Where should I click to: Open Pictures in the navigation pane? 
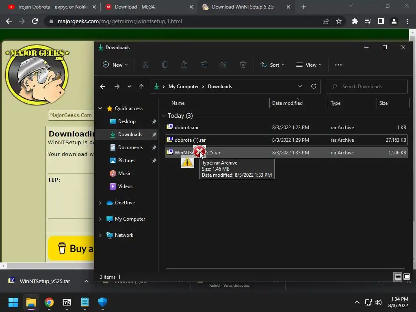(x=127, y=160)
